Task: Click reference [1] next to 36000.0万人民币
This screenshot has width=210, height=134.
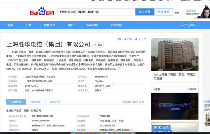Action: pos(113,85)
